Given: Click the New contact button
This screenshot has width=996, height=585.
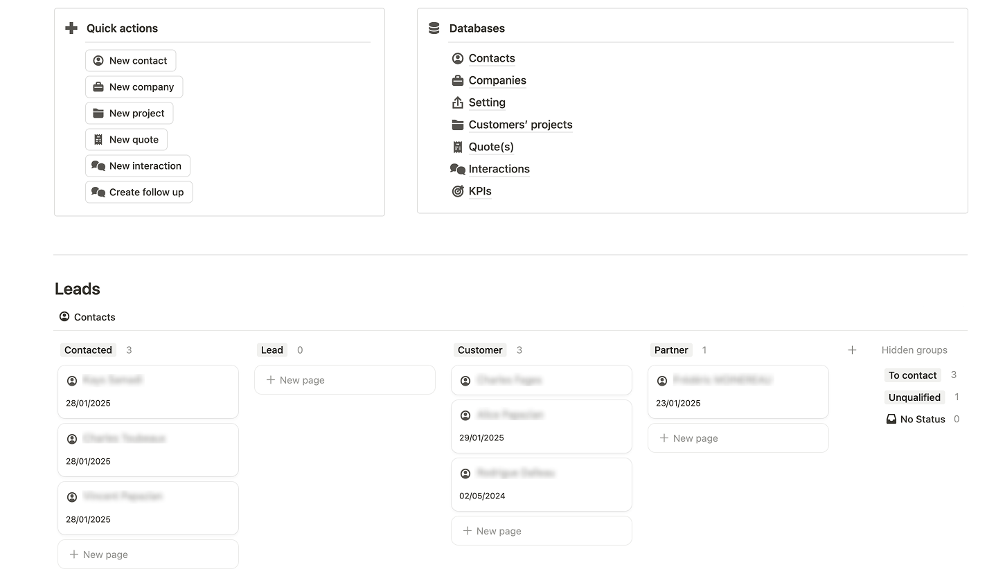Looking at the screenshot, I should tap(131, 61).
